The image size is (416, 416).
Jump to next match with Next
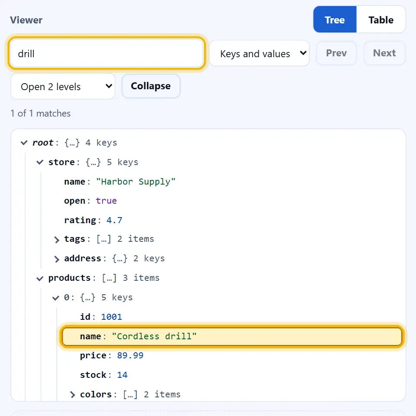[384, 53]
